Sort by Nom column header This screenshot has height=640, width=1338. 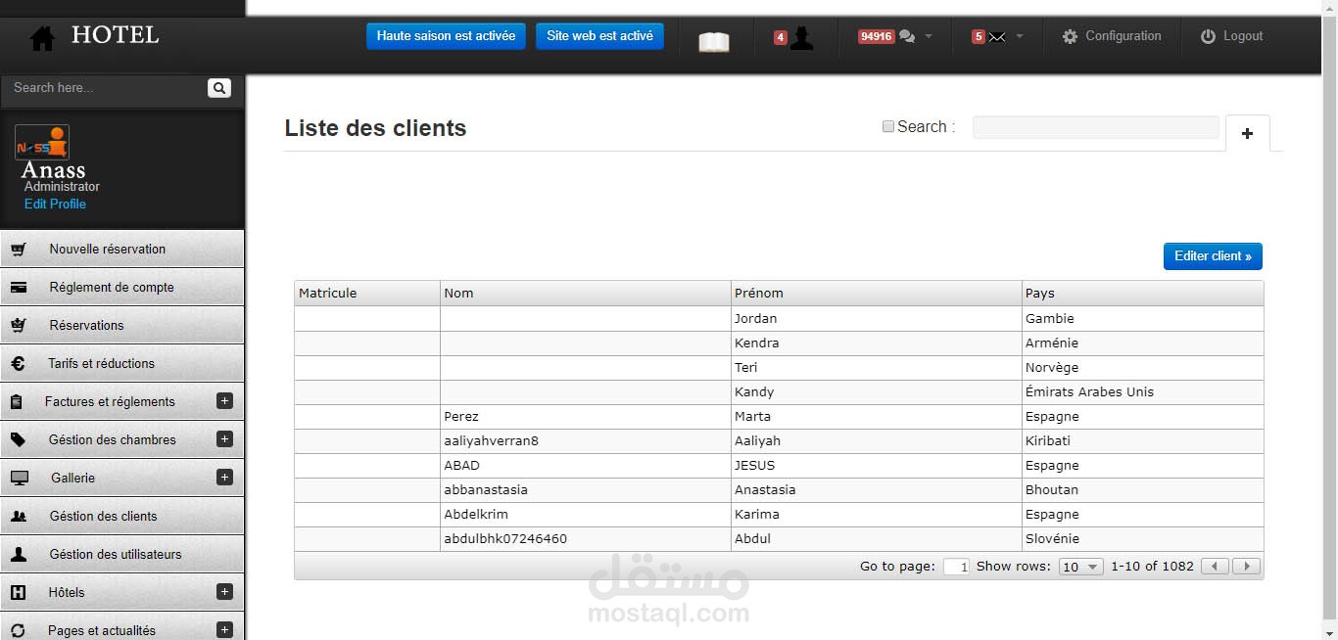[x=586, y=293]
